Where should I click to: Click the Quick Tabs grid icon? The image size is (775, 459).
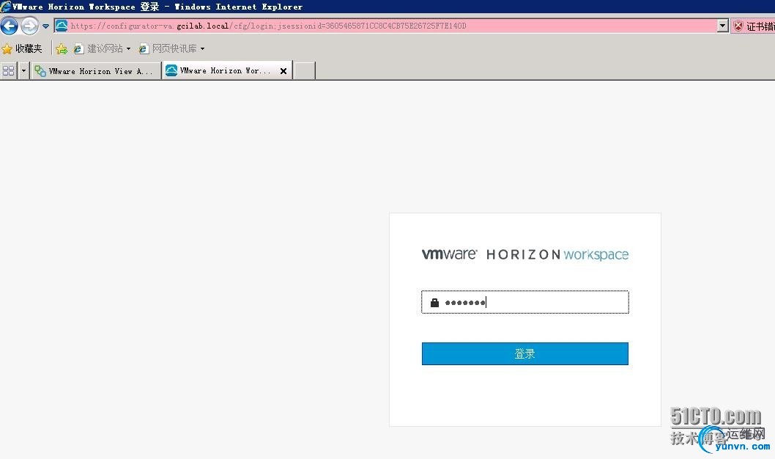tap(8, 70)
